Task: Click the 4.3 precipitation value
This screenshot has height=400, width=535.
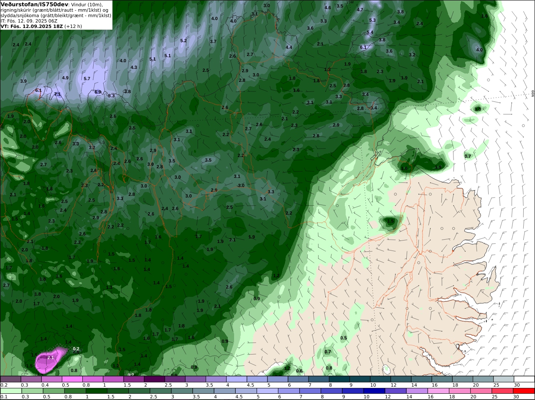Action: point(134,67)
